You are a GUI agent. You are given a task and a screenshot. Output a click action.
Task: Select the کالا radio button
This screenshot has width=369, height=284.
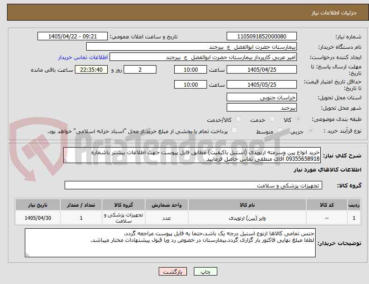[x=298, y=119]
